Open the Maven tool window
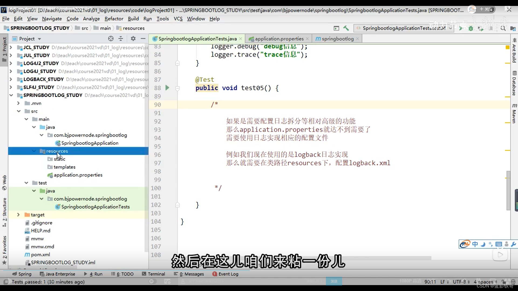 [x=514, y=113]
